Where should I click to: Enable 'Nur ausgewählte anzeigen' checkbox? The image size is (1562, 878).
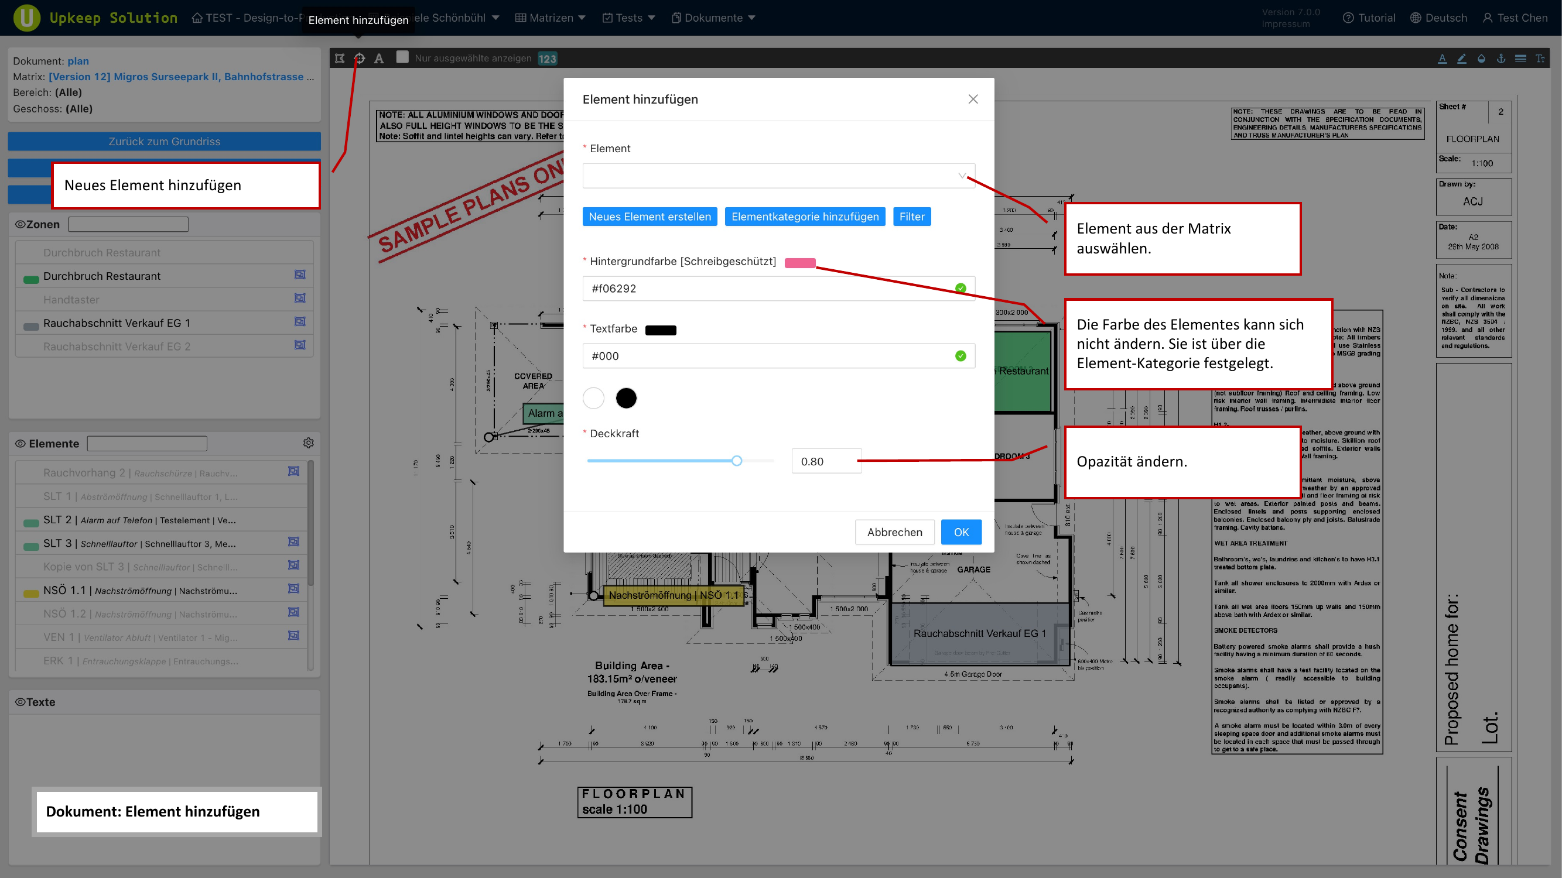point(402,57)
